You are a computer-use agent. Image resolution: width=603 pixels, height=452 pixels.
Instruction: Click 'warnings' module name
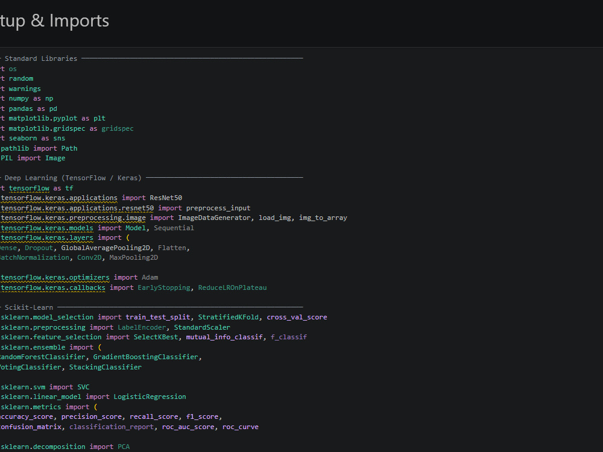tap(25, 89)
